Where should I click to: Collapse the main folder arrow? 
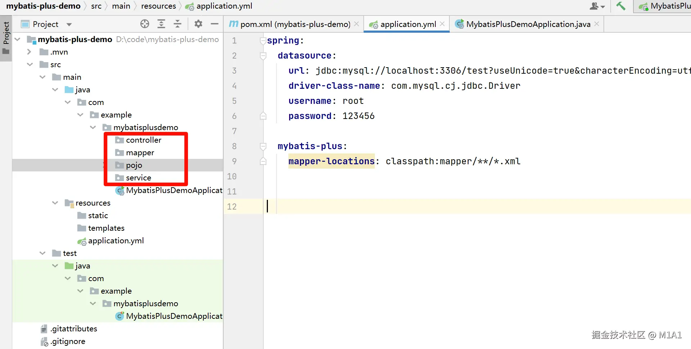point(42,77)
